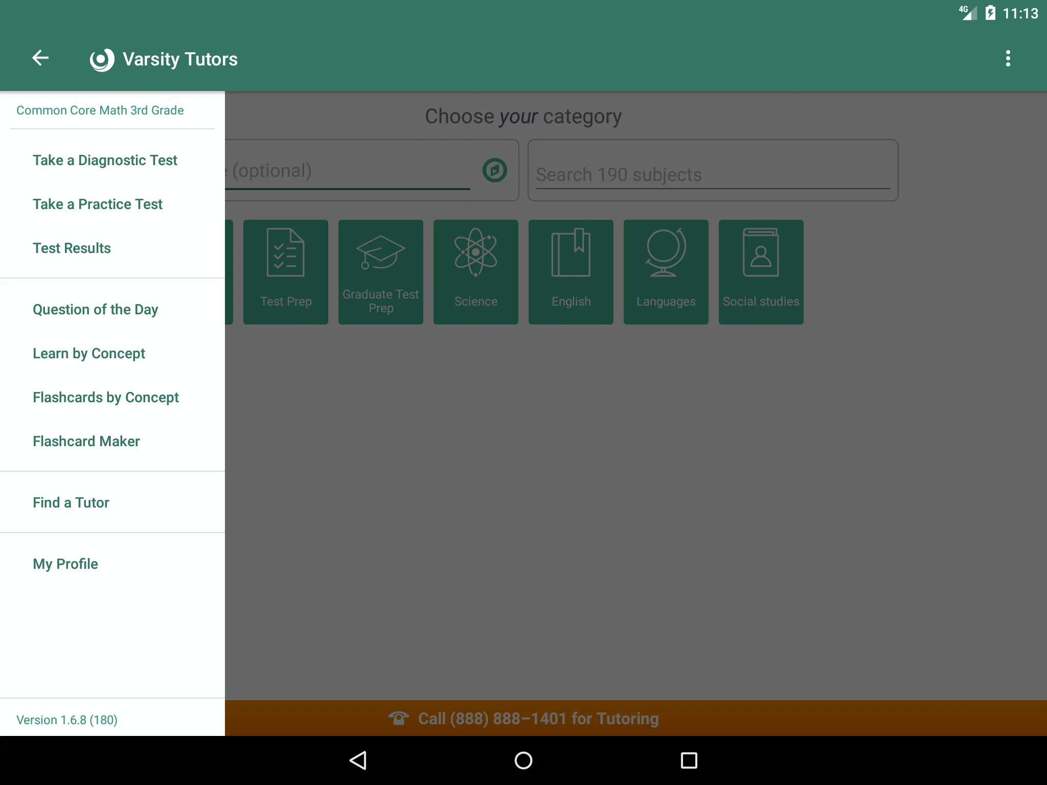
Task: Open the Search 190 subjects field
Action: tap(712, 174)
